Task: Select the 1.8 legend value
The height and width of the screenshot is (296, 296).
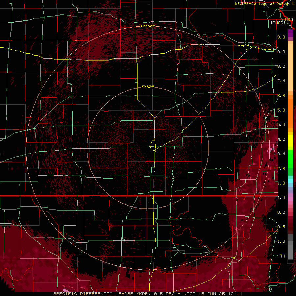Action: coord(281,183)
